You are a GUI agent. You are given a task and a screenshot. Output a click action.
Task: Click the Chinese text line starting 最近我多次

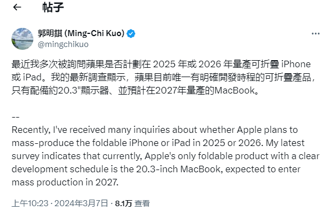tap(161, 64)
